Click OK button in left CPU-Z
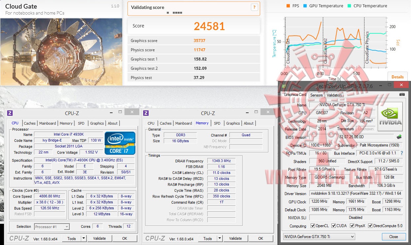 pyautogui.click(x=125, y=238)
